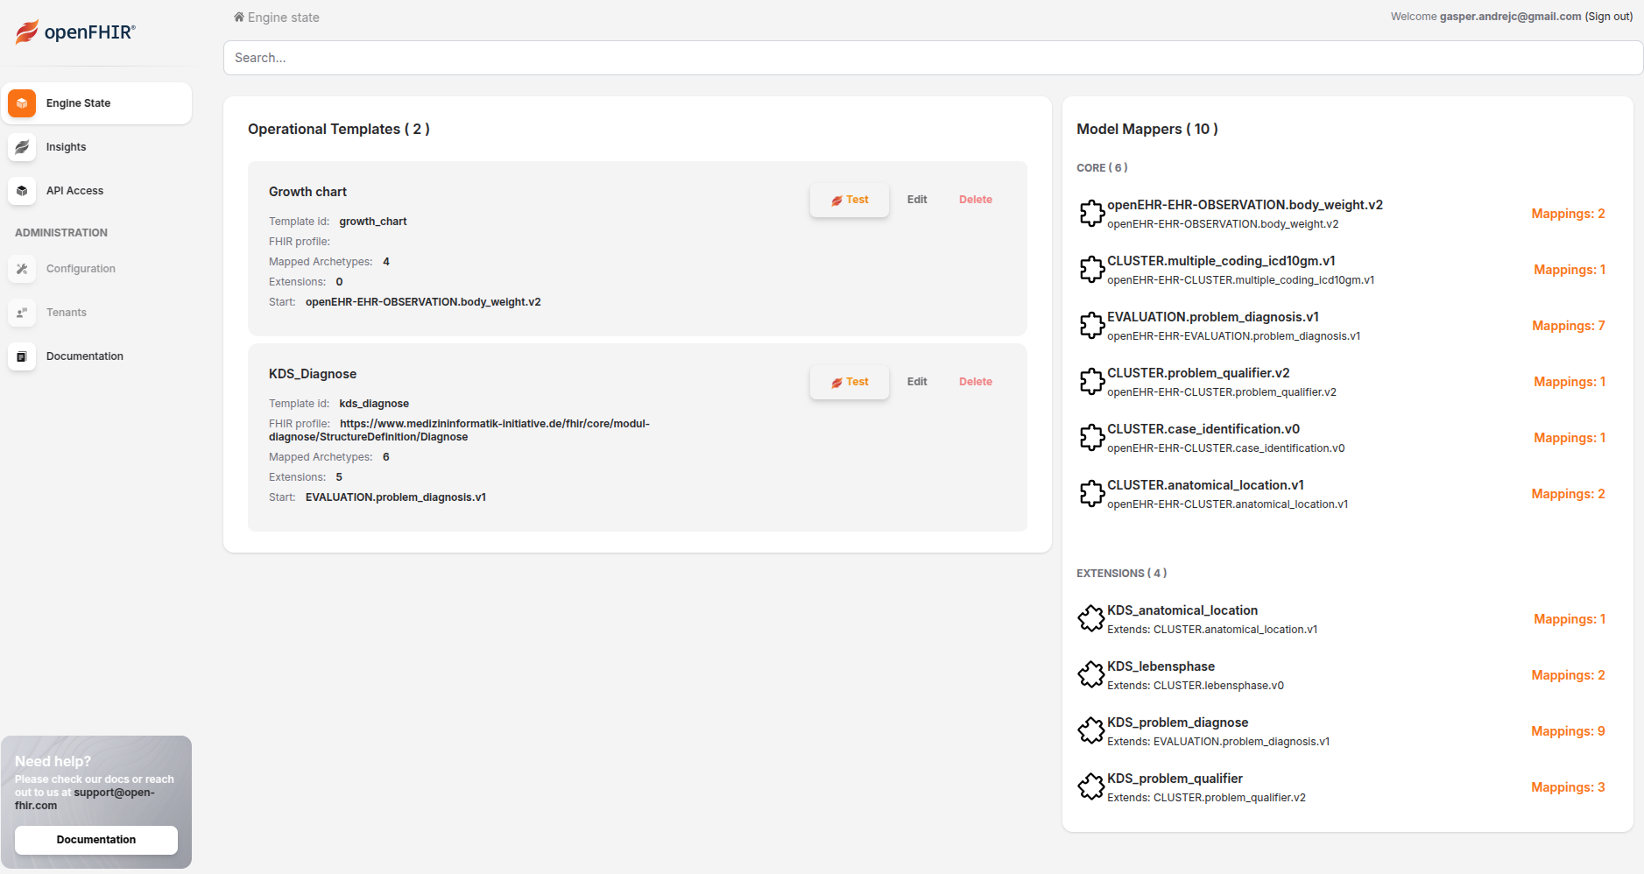
Task: Click the home icon in breadcrumb
Action: pyautogui.click(x=238, y=18)
